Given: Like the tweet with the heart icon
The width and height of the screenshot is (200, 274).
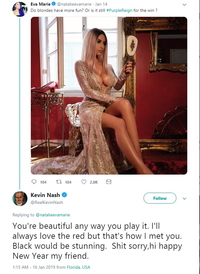Looking at the screenshot, I should click(84, 182).
